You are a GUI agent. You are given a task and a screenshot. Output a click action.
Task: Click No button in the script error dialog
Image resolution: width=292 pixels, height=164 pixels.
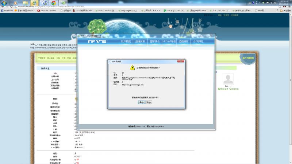click(x=149, y=102)
